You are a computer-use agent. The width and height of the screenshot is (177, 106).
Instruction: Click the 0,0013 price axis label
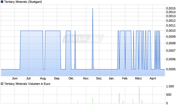171,16
